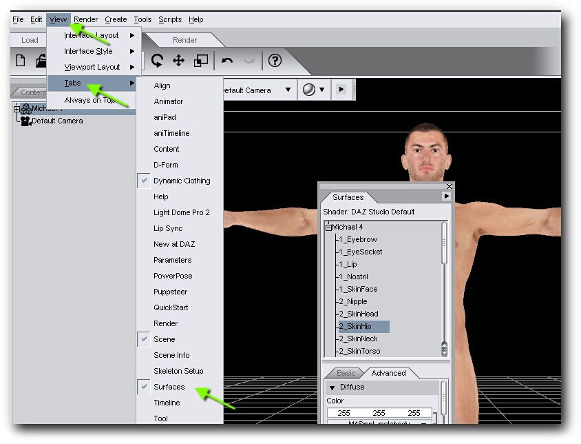Viewport: 581px width, 444px height.
Task: Open the draw style dropdown arrow
Action: (322, 90)
